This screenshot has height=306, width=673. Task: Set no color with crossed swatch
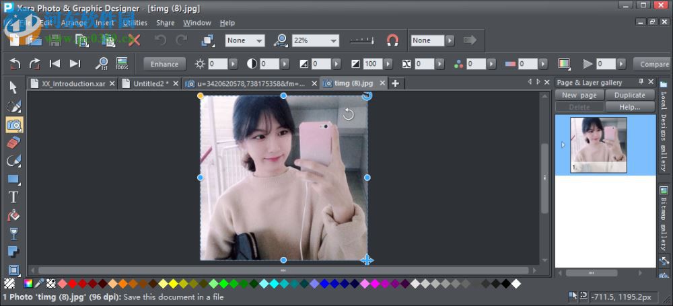[x=51, y=283]
